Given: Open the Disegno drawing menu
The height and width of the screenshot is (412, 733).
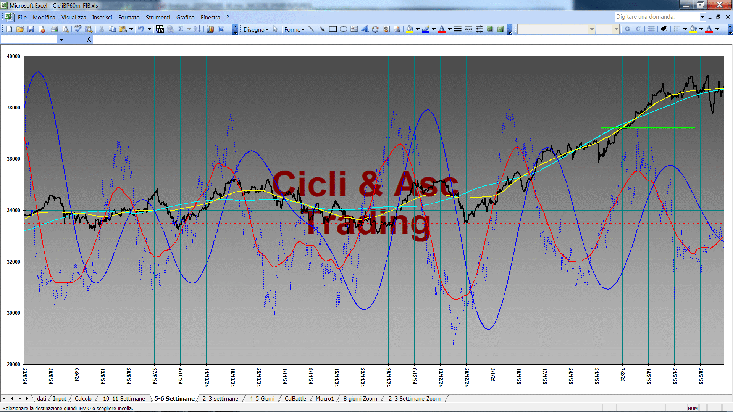Looking at the screenshot, I should pos(256,29).
